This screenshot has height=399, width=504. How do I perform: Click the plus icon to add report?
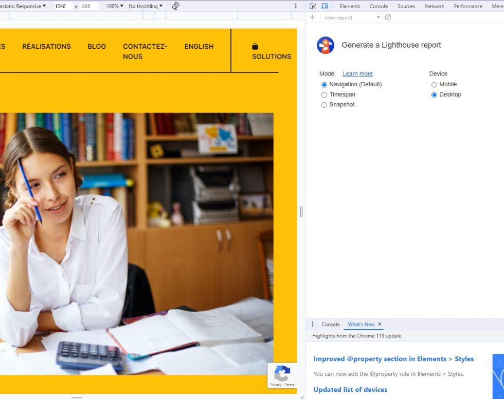313,17
